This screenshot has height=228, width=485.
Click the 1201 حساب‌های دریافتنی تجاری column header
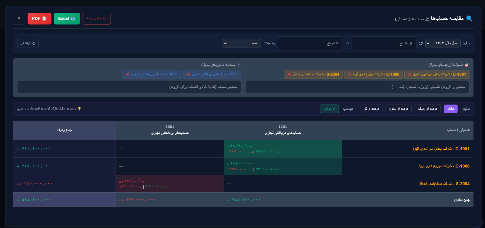point(283,130)
